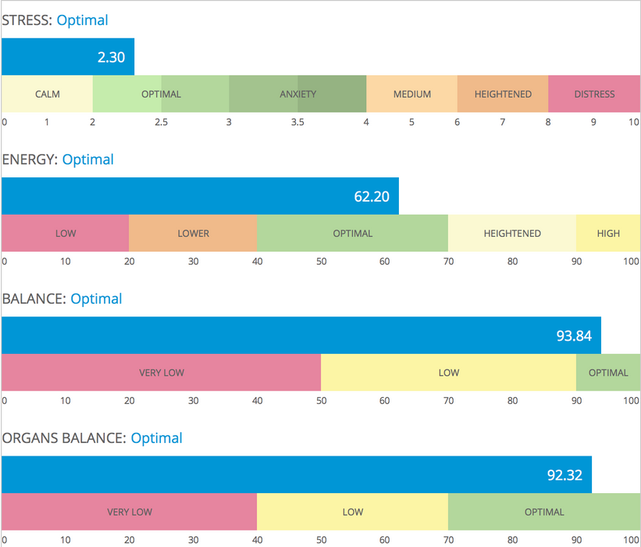Viewport: 641px width, 547px height.
Task: Click the LOWER segment of the energy scale
Action: (x=193, y=233)
